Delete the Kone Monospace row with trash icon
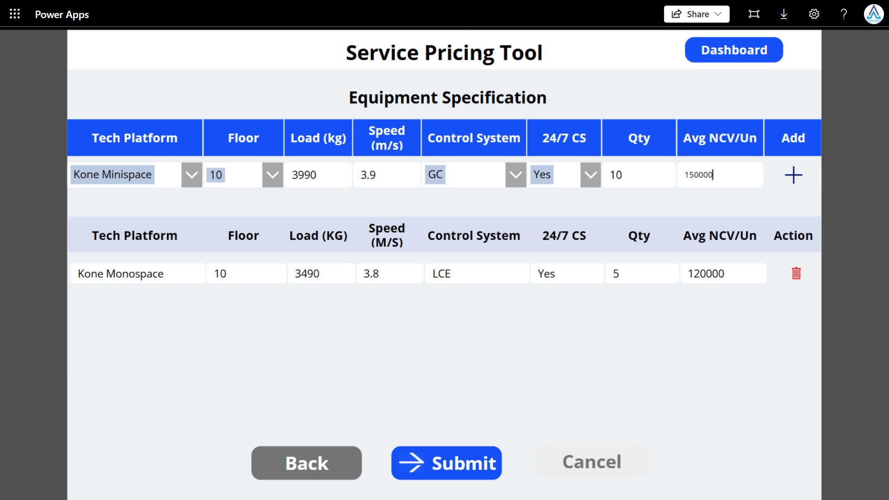Screen dimensions: 889x500 pos(796,273)
